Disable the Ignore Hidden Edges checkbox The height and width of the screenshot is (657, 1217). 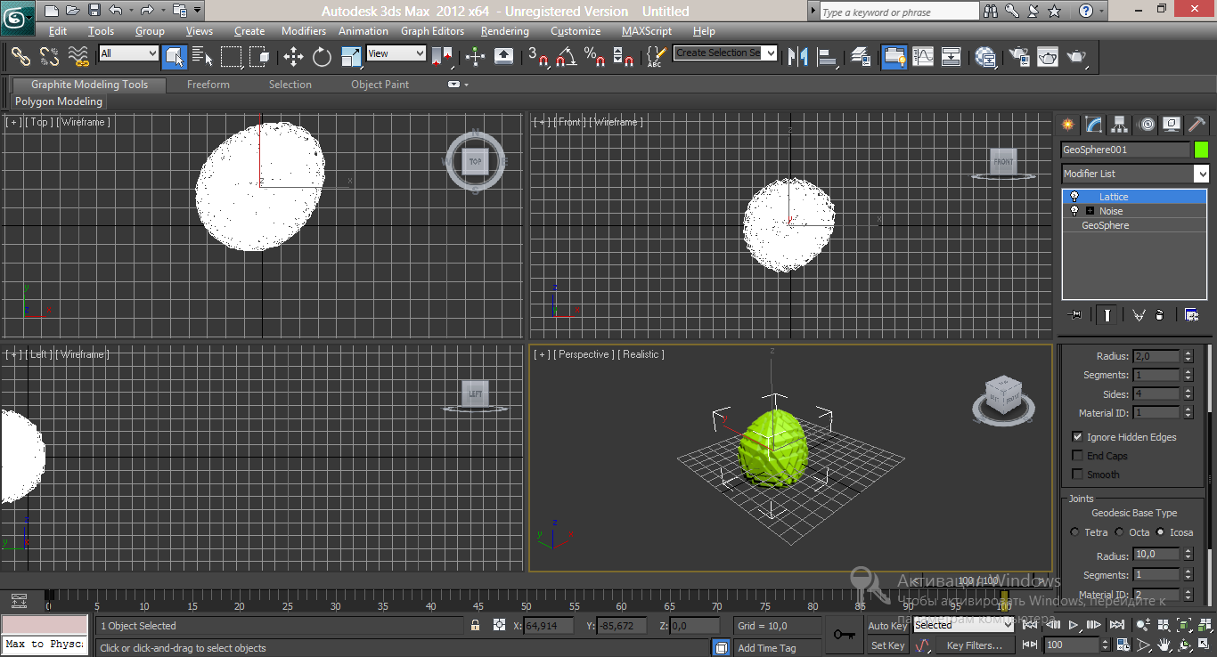pyautogui.click(x=1077, y=437)
